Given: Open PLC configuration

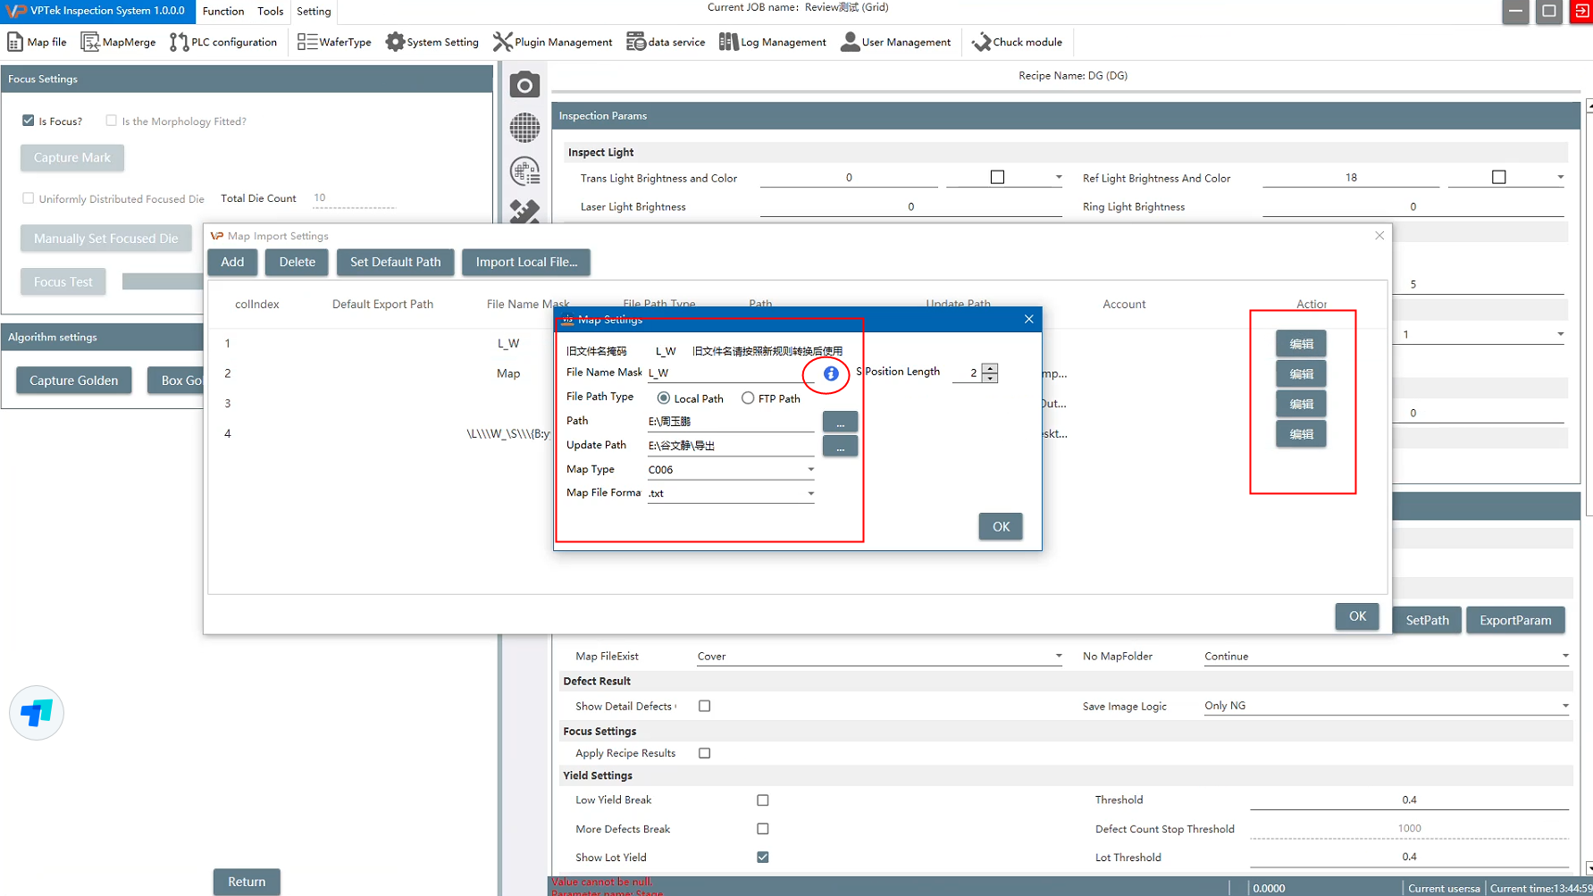Looking at the screenshot, I should (x=223, y=42).
